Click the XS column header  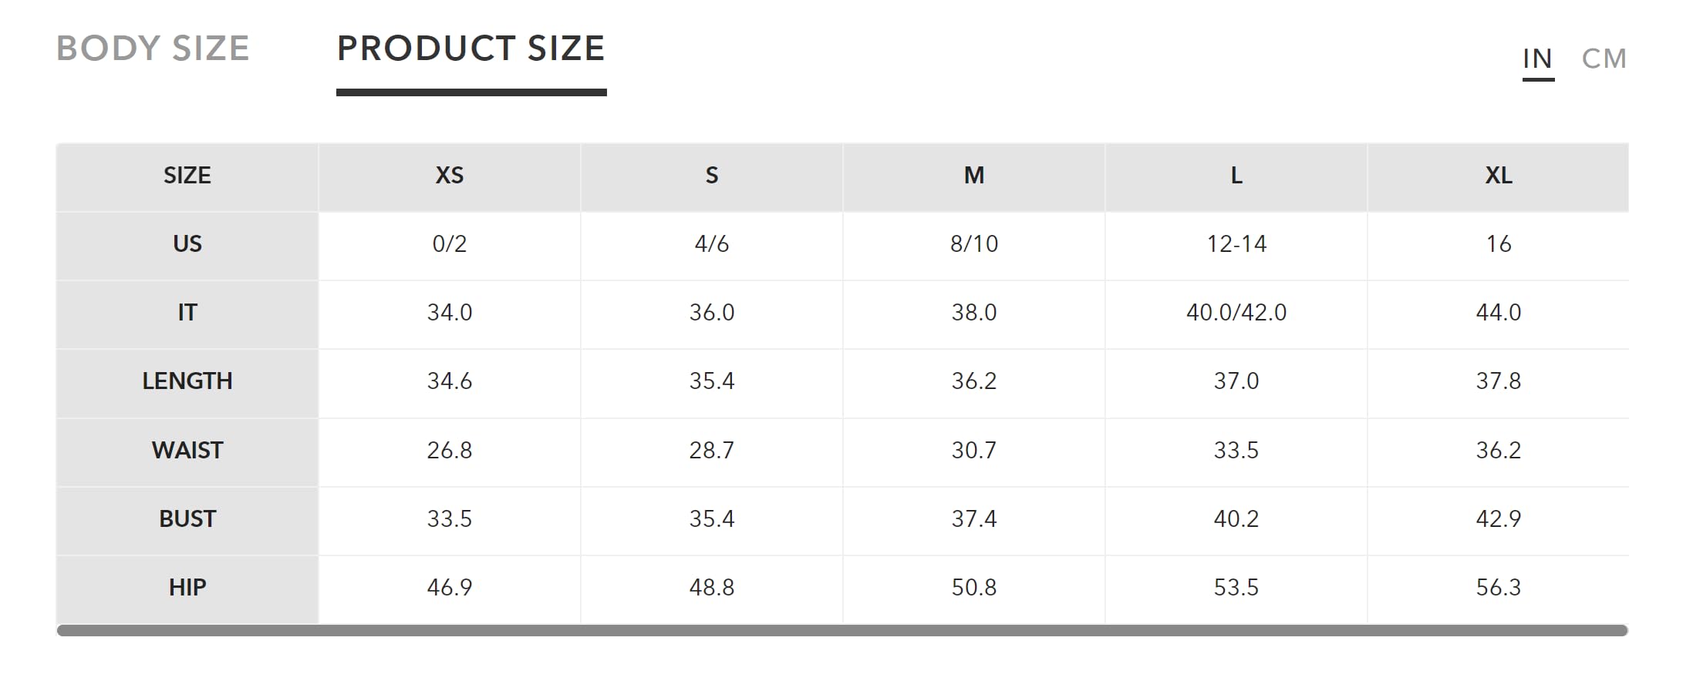click(450, 176)
